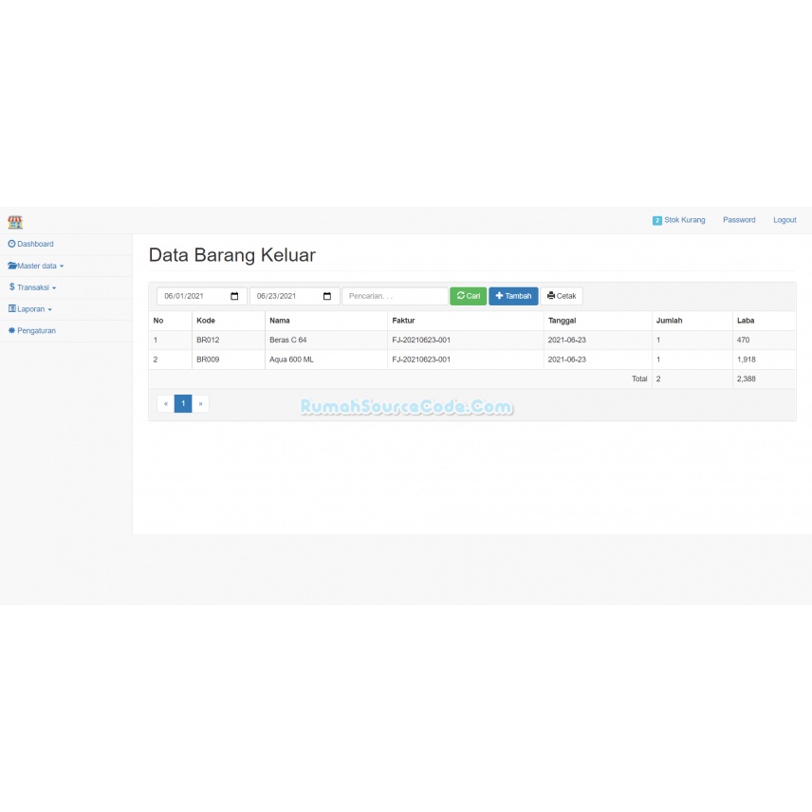Select page 1 in pagination

coord(183,403)
